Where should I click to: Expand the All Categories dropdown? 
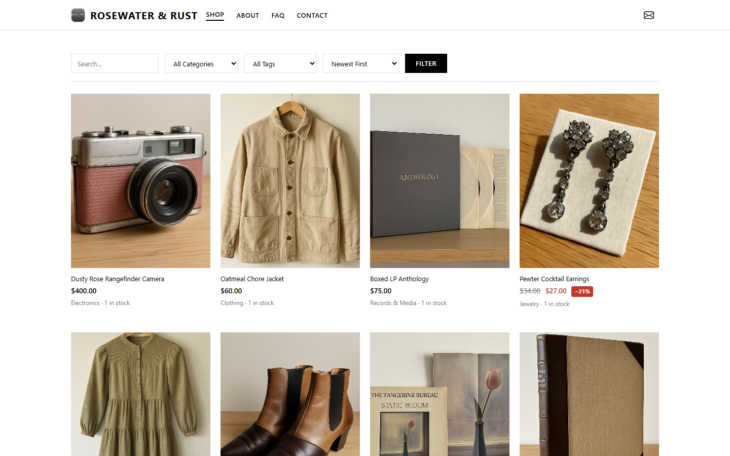[x=201, y=63]
